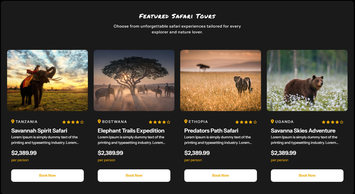This screenshot has height=194, width=355.
Task: Book the Savannah Spirit Safari tour
Action: (x=47, y=175)
